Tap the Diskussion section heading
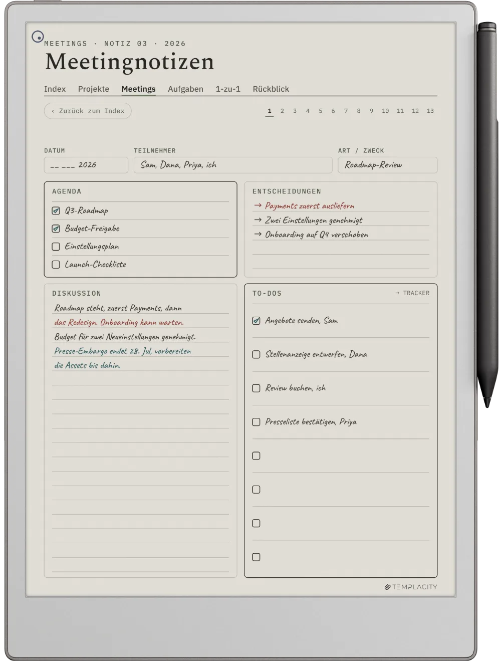Image resolution: width=501 pixels, height=661 pixels. 77,293
